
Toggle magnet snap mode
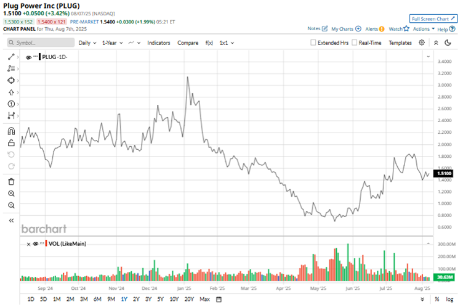point(11,131)
